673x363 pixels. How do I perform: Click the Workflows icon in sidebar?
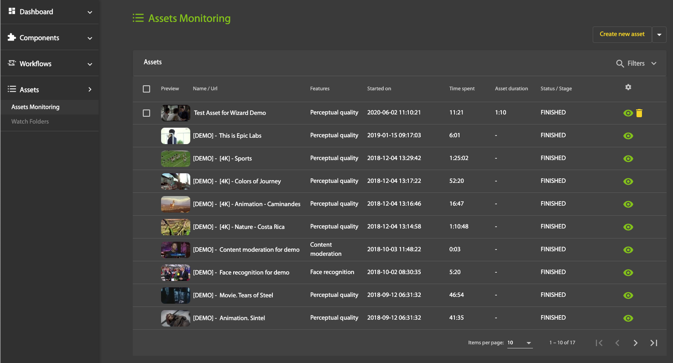(x=12, y=63)
